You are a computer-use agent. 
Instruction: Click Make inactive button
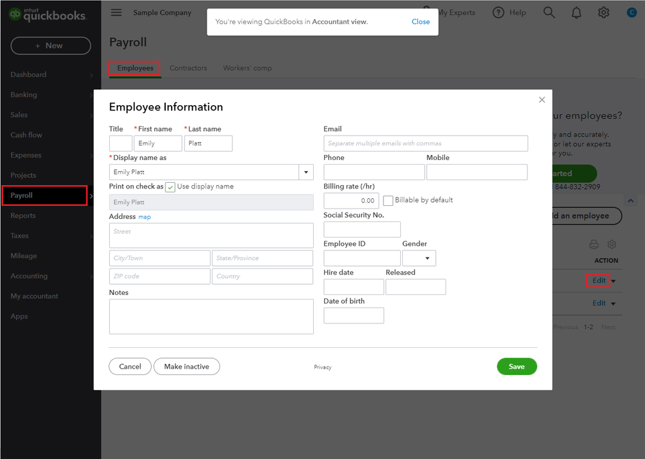pyautogui.click(x=187, y=367)
